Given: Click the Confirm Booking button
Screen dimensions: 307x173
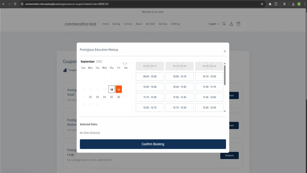Looking at the screenshot, I should click(153, 144).
